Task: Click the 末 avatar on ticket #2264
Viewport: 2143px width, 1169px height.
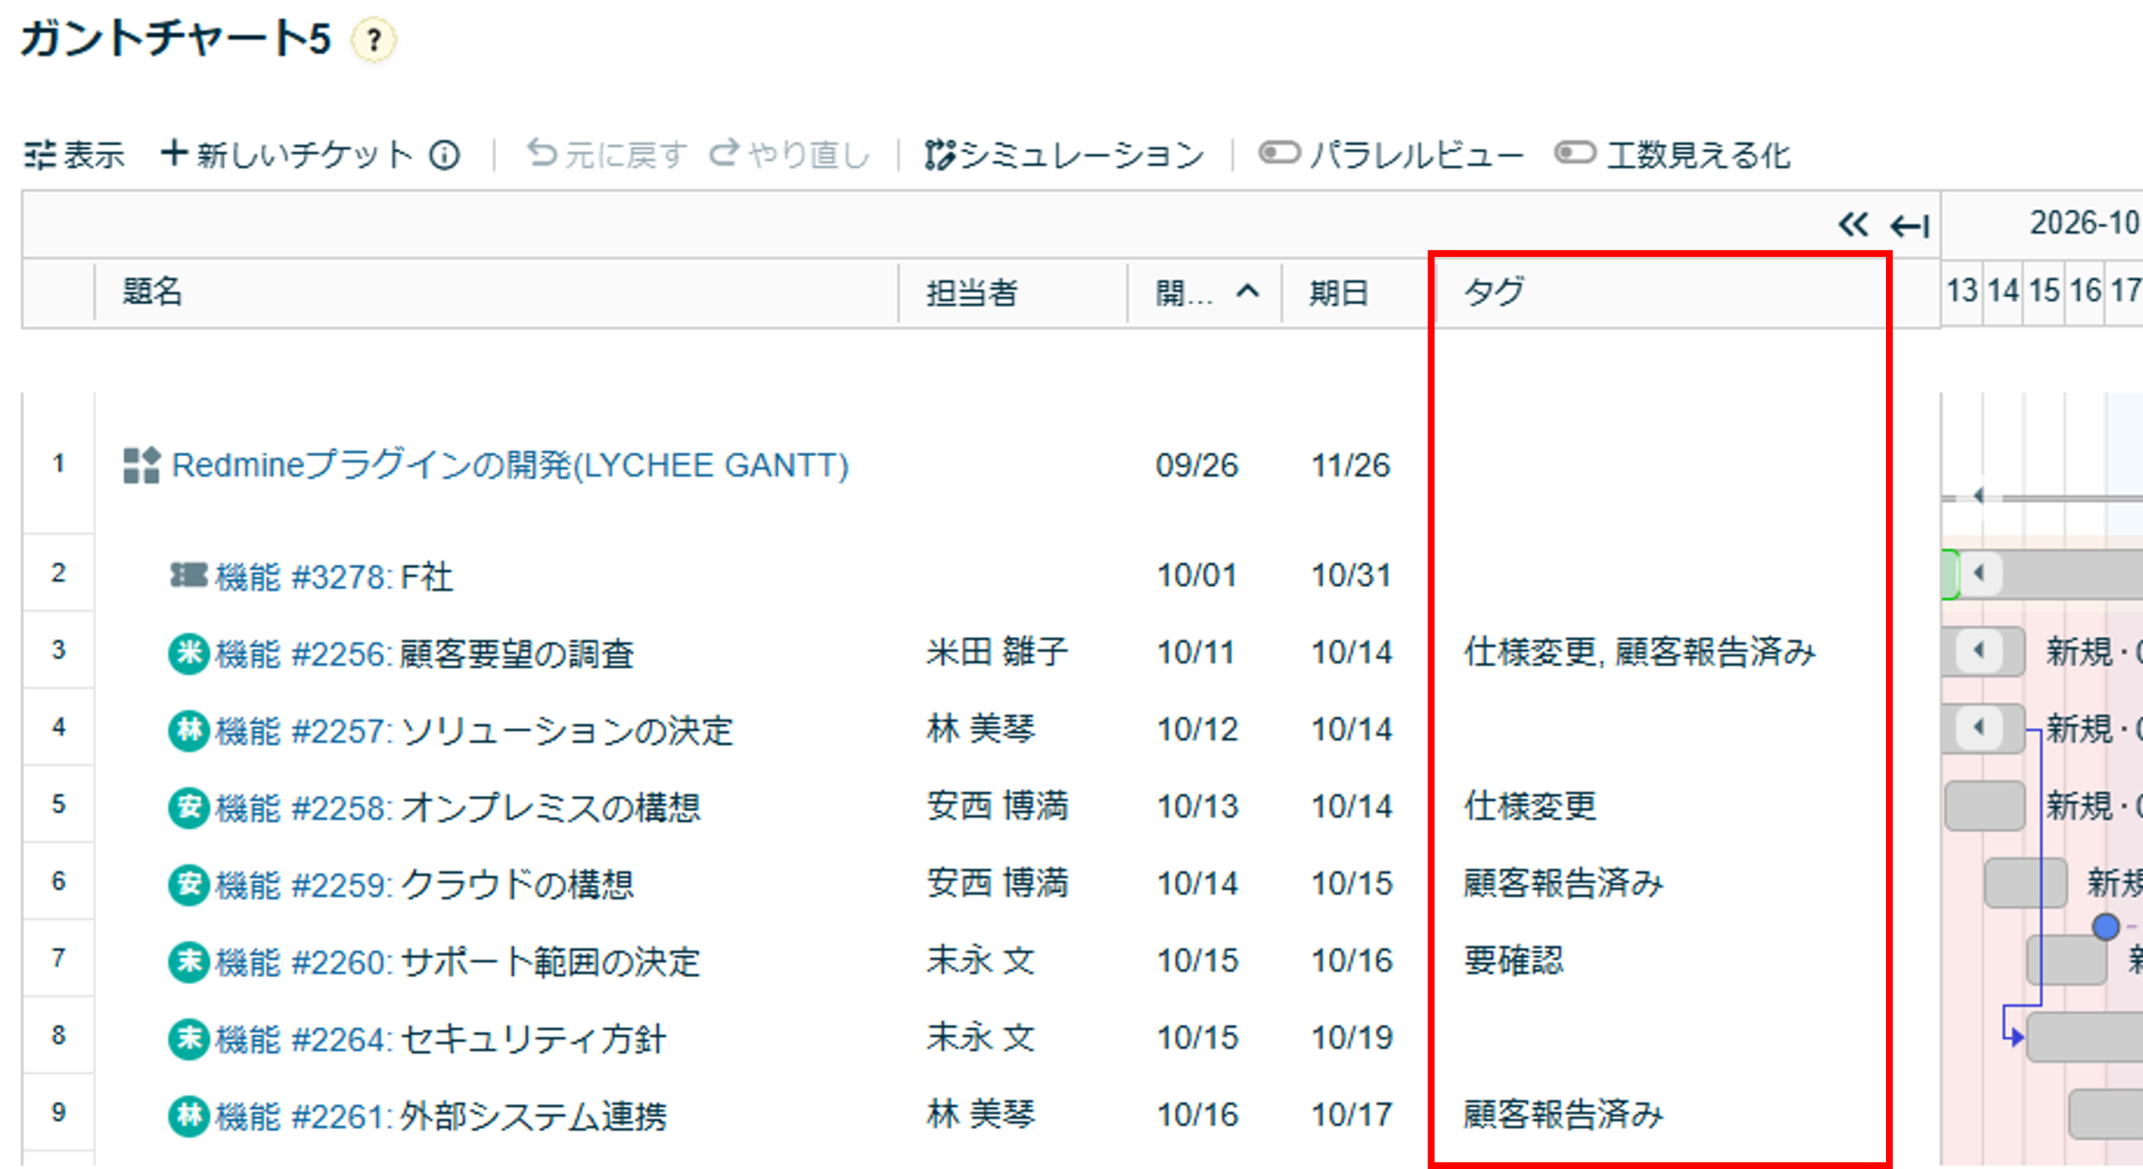Action: click(x=189, y=1038)
